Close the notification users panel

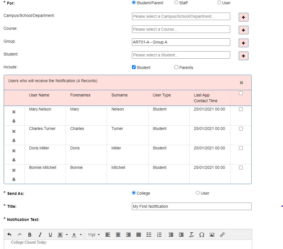pyautogui.click(x=241, y=83)
